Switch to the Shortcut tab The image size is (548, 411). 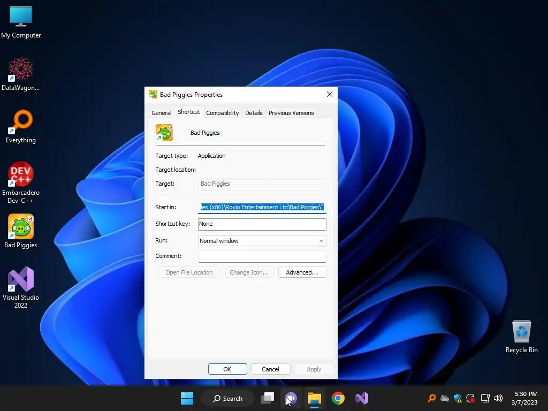[189, 112]
